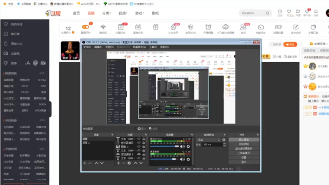Viewport: 329px width, 185px height.
Task: Toggle the lock on the 游戏捕获 6 source
Action: click(144, 155)
